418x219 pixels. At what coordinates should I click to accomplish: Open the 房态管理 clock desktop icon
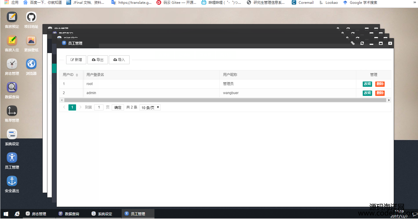click(12, 64)
